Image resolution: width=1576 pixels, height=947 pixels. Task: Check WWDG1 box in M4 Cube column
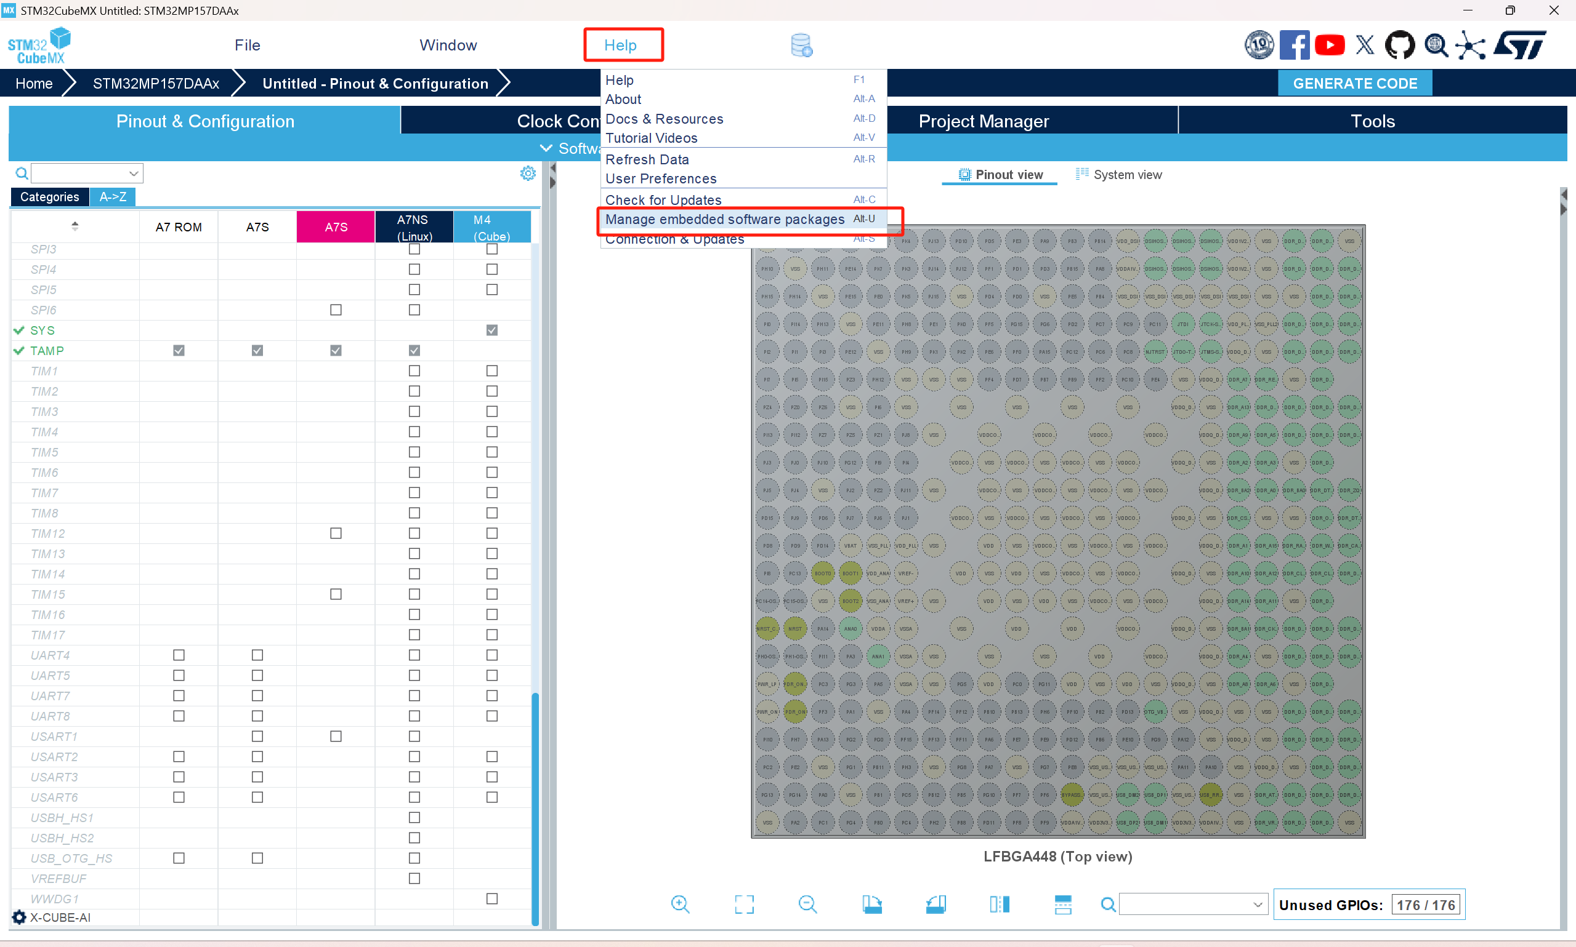(491, 898)
